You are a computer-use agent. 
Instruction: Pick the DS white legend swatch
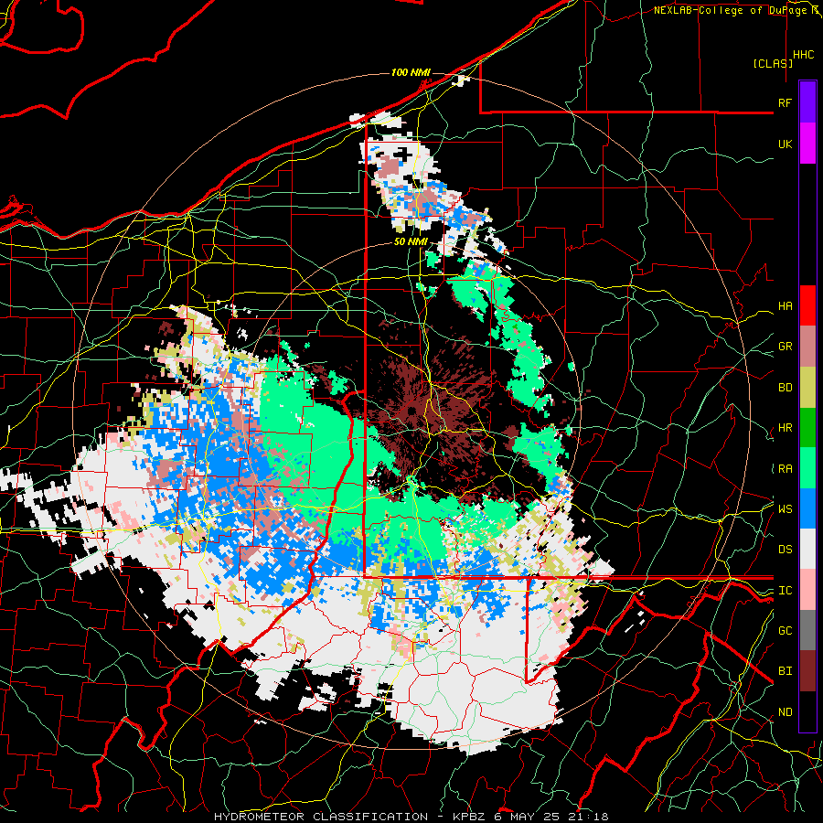[807, 549]
